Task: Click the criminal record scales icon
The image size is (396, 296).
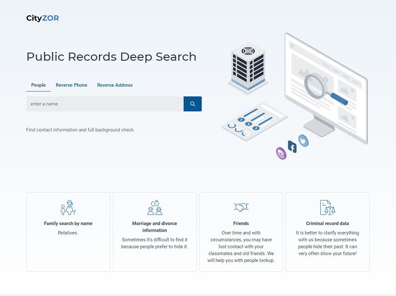Action: click(x=328, y=207)
